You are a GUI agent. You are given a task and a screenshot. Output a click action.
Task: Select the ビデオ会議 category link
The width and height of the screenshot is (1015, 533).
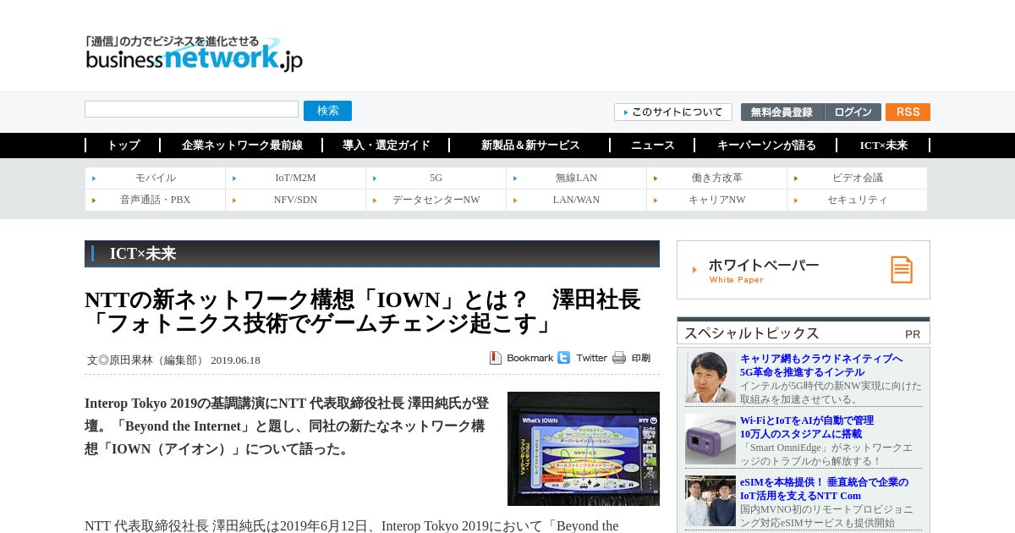point(857,178)
